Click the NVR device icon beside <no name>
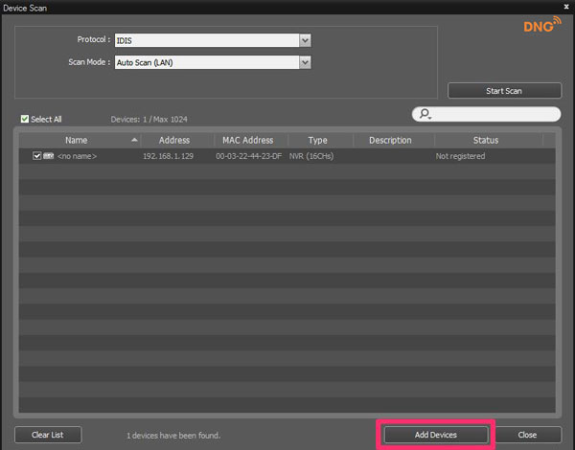575x450 pixels. click(x=49, y=156)
